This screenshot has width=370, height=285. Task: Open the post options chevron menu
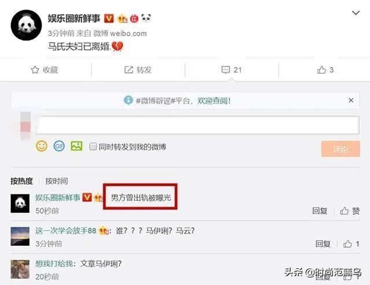tap(356, 13)
